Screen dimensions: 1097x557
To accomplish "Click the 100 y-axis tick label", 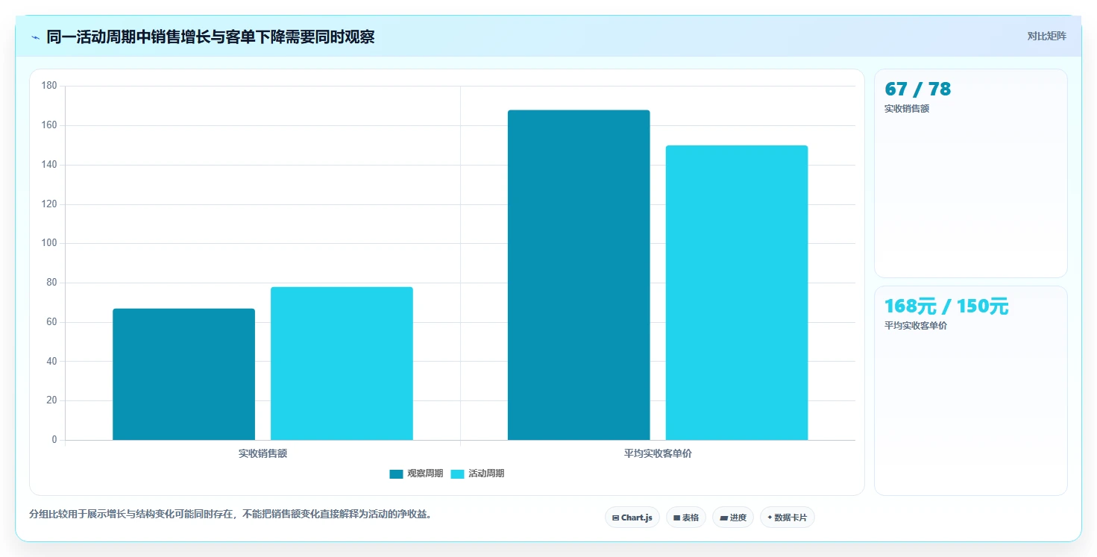I will pos(49,243).
